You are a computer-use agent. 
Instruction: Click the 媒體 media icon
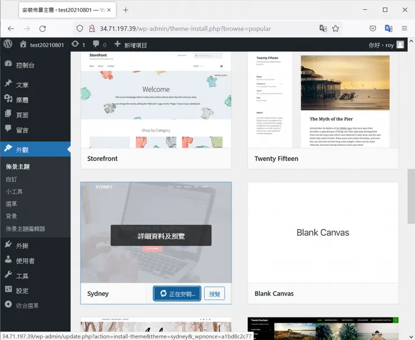[x=8, y=98]
